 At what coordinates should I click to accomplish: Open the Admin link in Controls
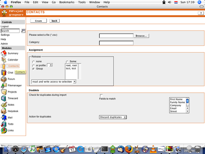tap(4, 44)
